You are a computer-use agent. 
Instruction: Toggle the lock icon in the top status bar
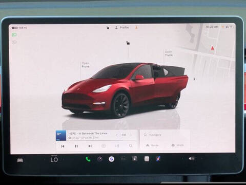click(108, 27)
